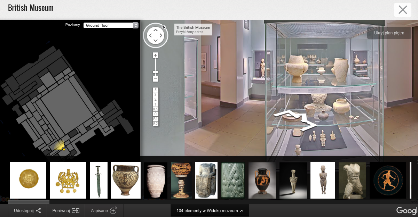Zoom out with the minus button
The height and width of the screenshot is (217, 418).
[x=156, y=79]
